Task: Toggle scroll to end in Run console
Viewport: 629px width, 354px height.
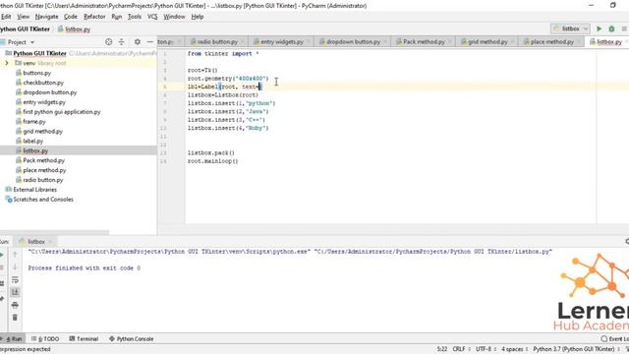Action: coord(15,292)
